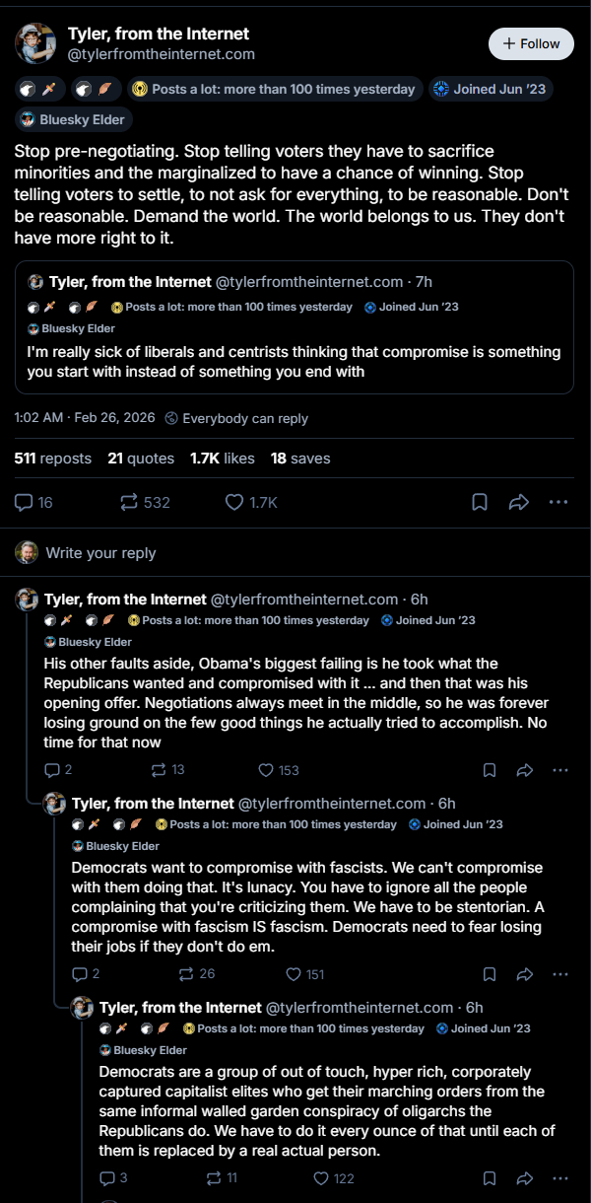Image resolution: width=591 pixels, height=1203 pixels.
Task: Repost the main post with 532 reposts
Action: click(x=130, y=503)
